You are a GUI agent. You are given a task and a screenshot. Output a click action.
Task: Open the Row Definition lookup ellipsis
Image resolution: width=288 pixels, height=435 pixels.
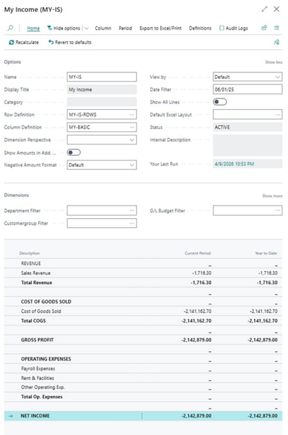[x=132, y=115]
